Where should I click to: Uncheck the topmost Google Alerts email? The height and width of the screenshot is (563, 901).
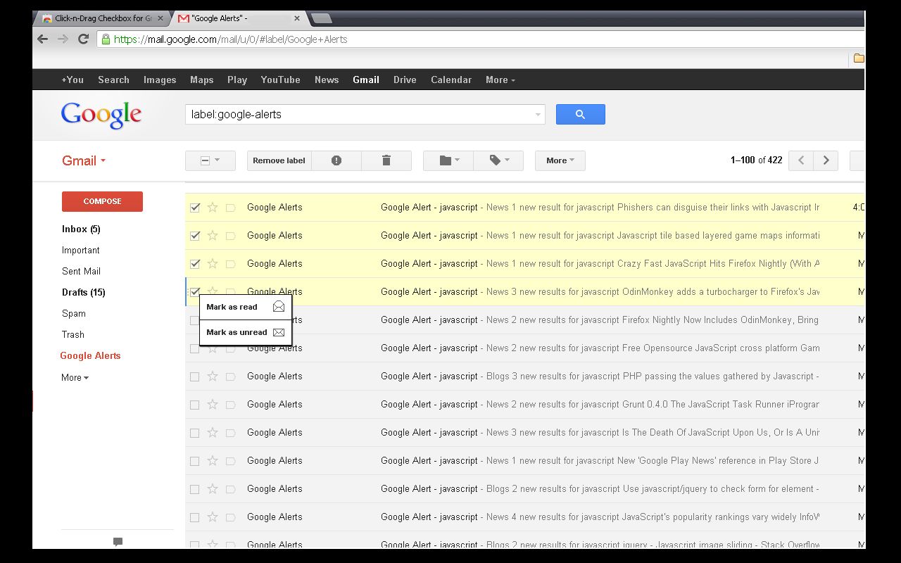pyautogui.click(x=194, y=208)
